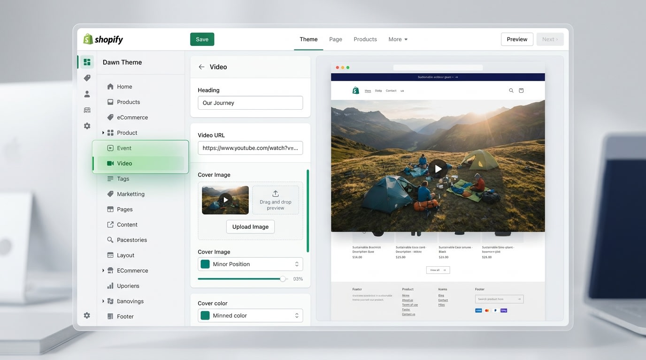Switch to the Page tab

336,39
